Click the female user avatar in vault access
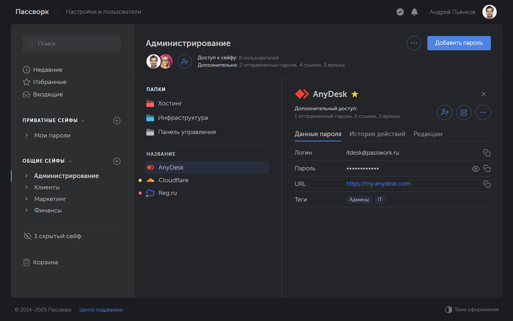The width and height of the screenshot is (513, 321). pyautogui.click(x=166, y=62)
